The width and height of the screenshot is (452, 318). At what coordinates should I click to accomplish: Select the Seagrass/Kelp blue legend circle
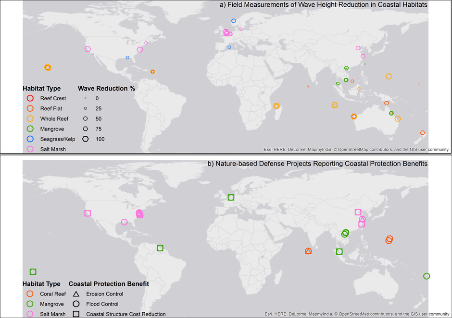pyautogui.click(x=30, y=139)
